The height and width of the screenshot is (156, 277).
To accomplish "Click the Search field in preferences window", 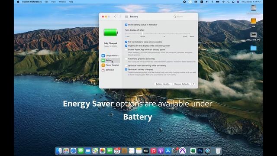I will coord(184,16).
